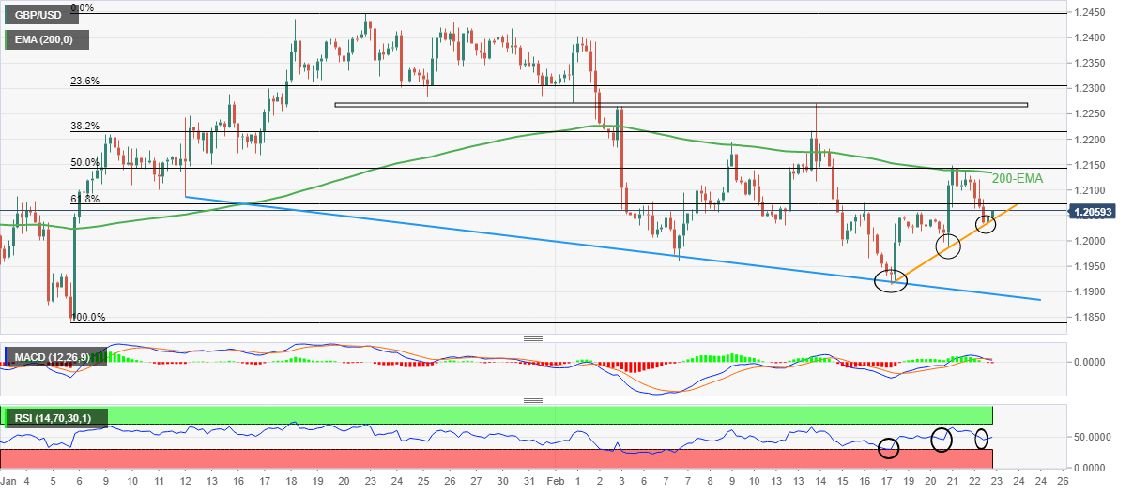
Task: Click the green RSI overbought zone band
Action: (496, 415)
